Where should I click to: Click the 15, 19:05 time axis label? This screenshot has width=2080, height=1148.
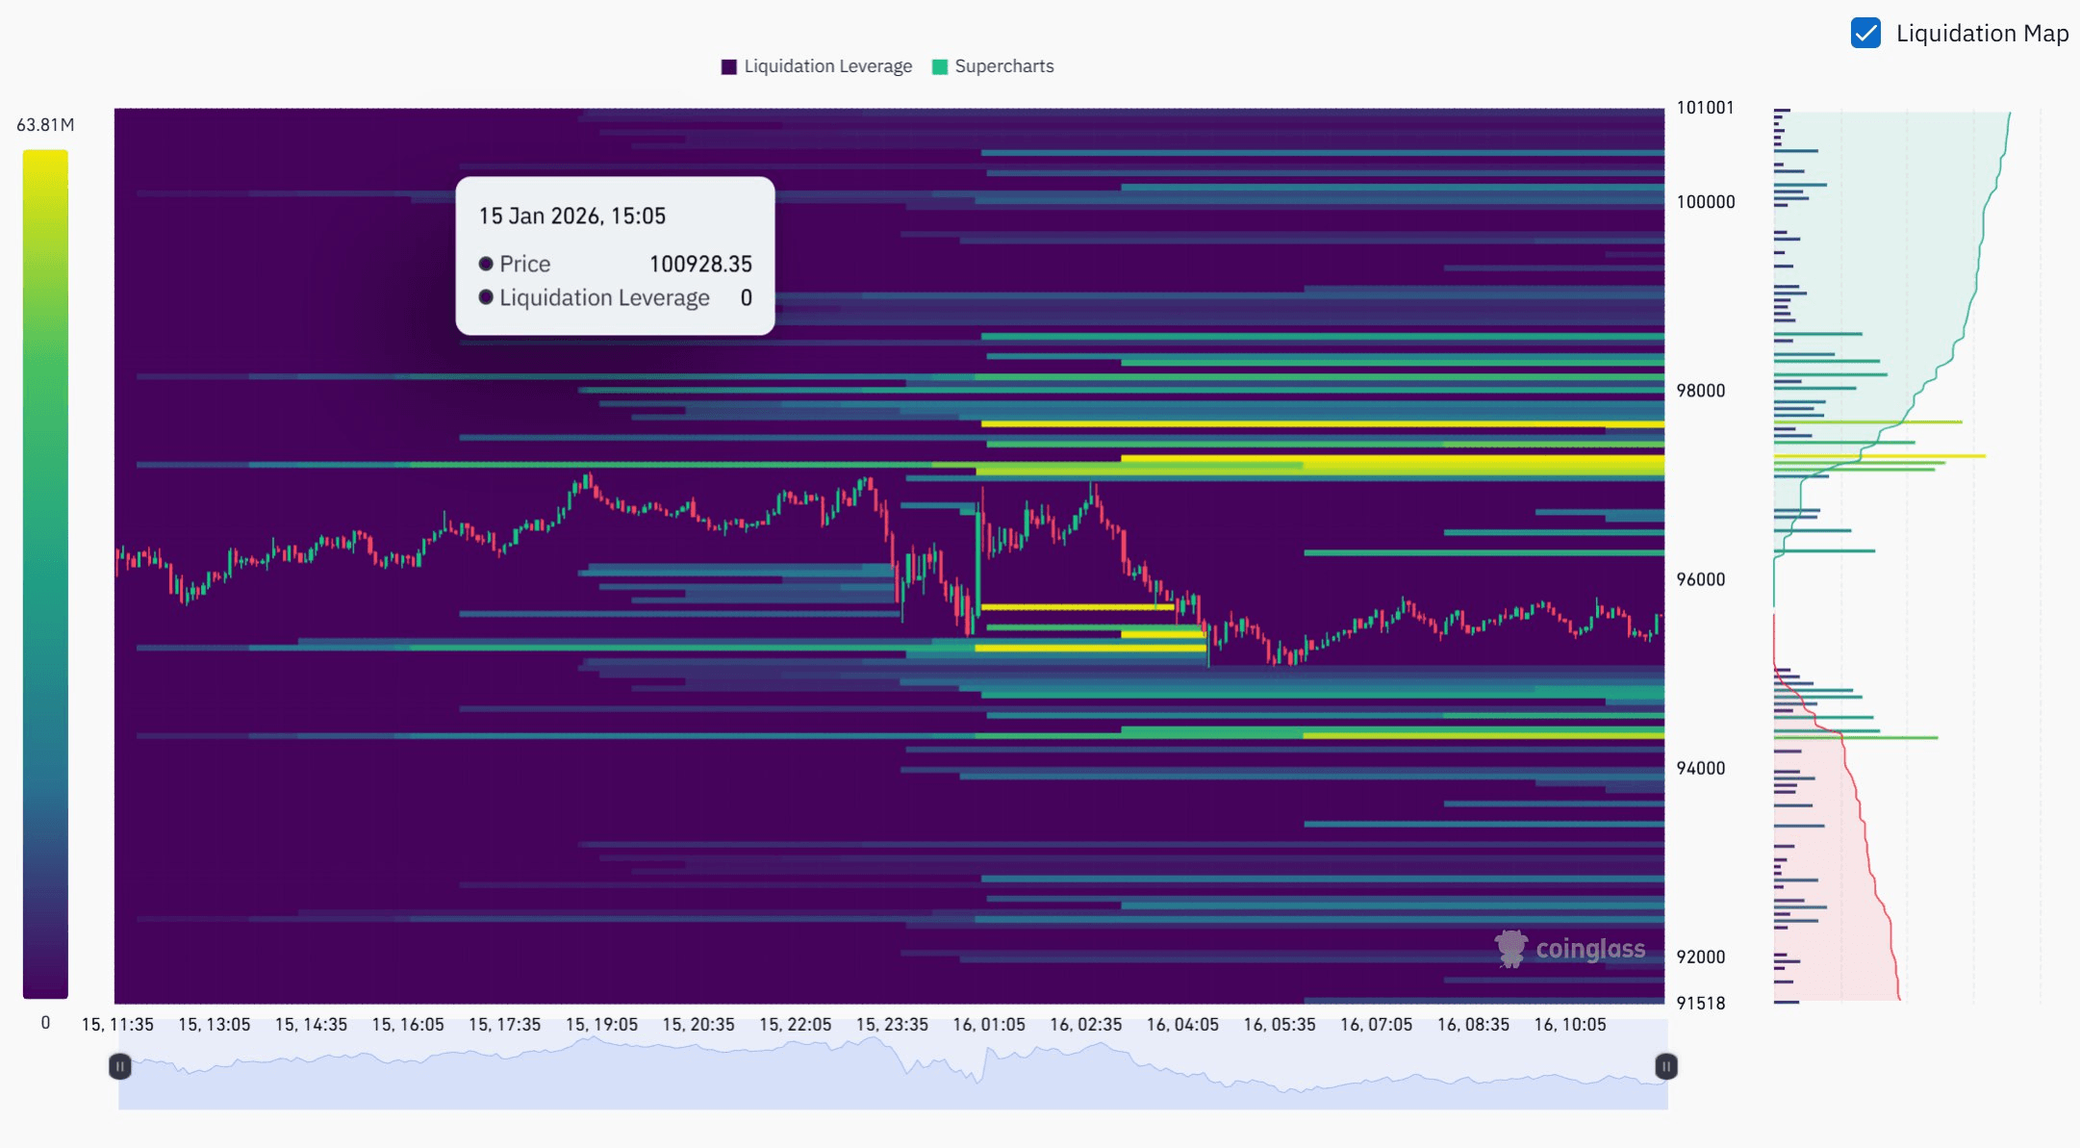pyautogui.click(x=601, y=1025)
